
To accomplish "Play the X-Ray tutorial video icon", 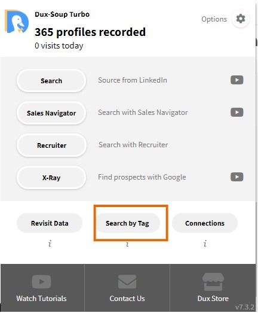I will click(x=237, y=177).
